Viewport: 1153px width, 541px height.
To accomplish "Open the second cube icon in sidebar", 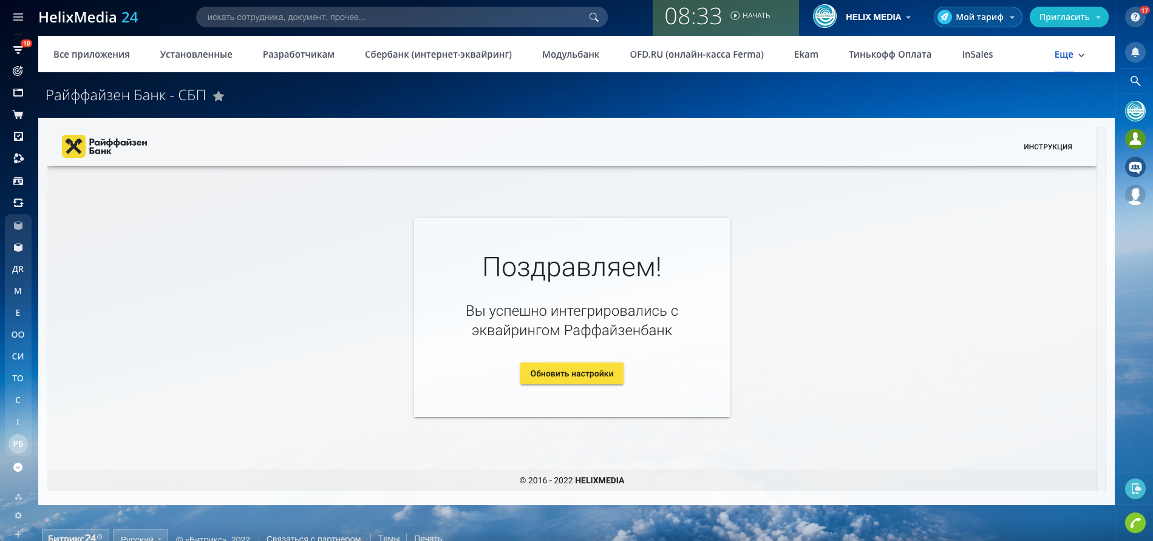I will coord(18,247).
